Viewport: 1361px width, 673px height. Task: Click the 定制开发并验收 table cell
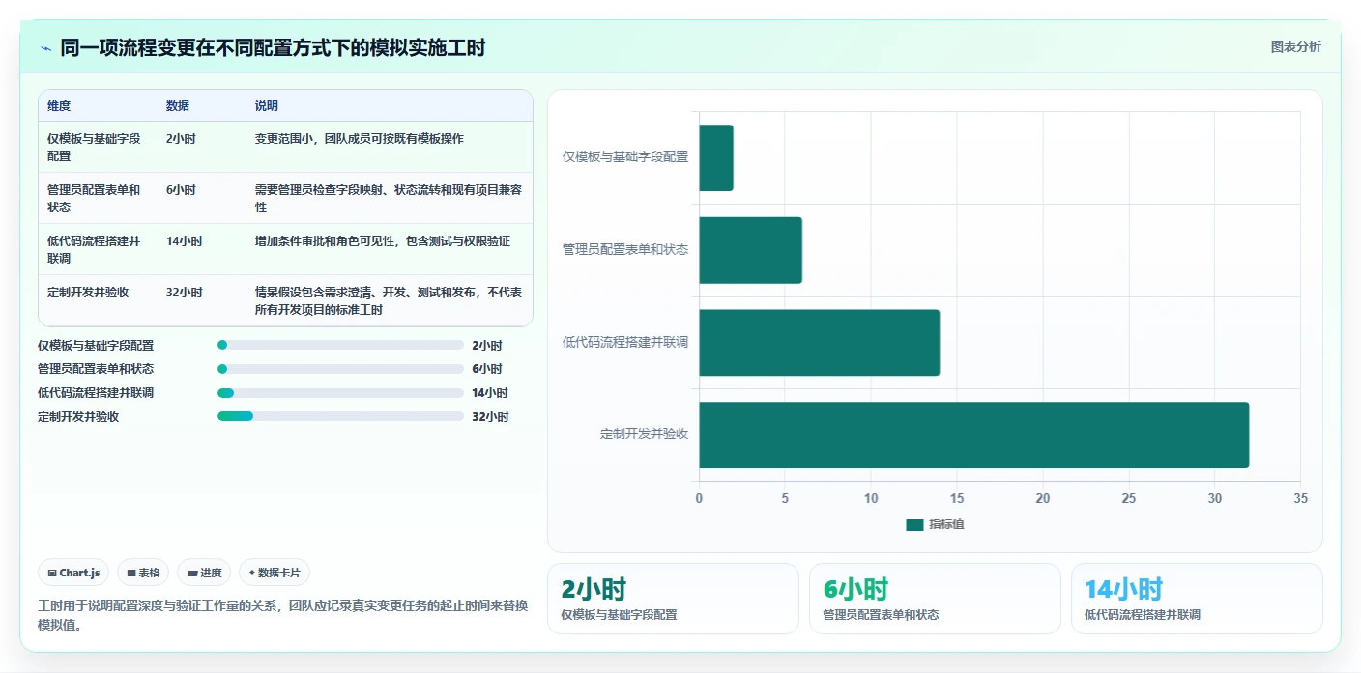click(x=98, y=300)
